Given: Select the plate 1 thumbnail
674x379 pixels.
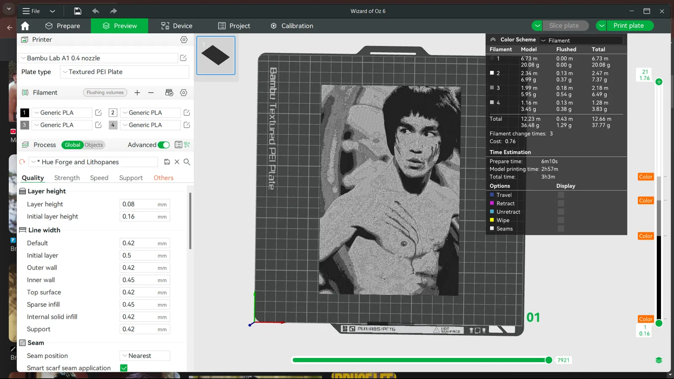Looking at the screenshot, I should point(216,56).
